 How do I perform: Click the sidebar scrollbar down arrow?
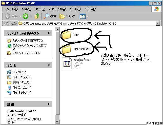coord(57,122)
